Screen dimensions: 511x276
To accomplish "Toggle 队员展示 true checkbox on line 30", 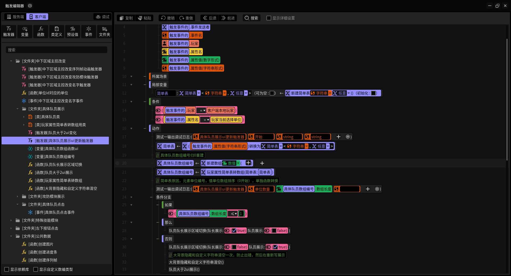I will (x=275, y=247).
